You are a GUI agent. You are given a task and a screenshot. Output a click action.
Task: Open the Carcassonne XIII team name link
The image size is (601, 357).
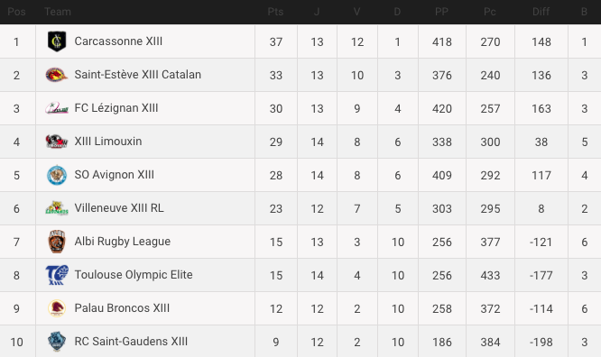[118, 41]
